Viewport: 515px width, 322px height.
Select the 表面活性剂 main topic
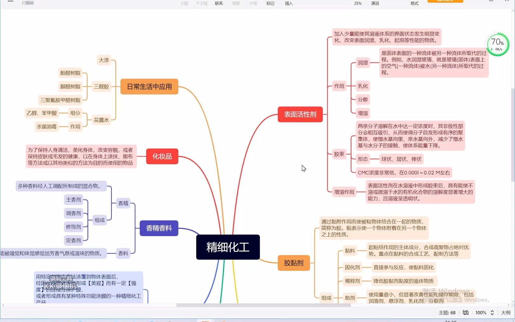(x=300, y=114)
